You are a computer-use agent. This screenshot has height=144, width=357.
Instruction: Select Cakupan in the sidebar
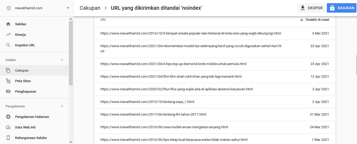click(34, 70)
